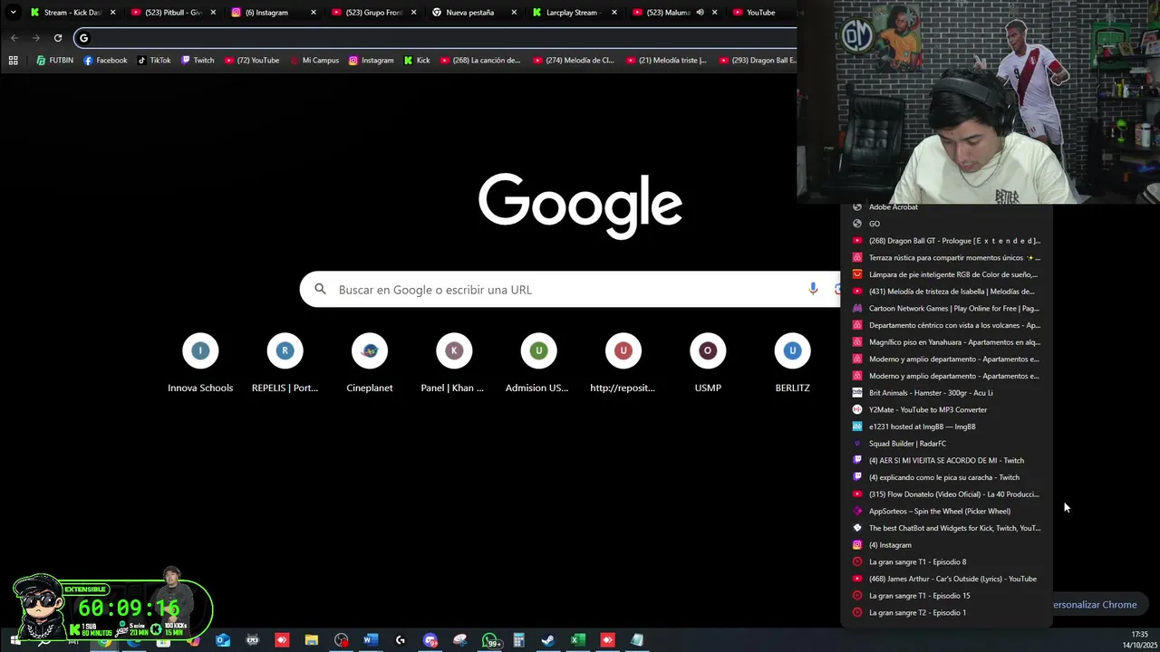Image resolution: width=1160 pixels, height=652 pixels.
Task: Focus the Chrome address bar
Action: point(435,38)
